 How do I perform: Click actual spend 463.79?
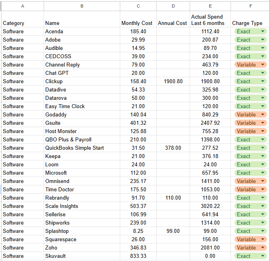point(210,65)
